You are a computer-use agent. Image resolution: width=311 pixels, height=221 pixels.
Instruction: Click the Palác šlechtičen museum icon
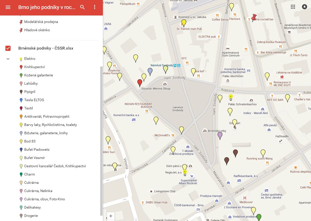click(228, 81)
